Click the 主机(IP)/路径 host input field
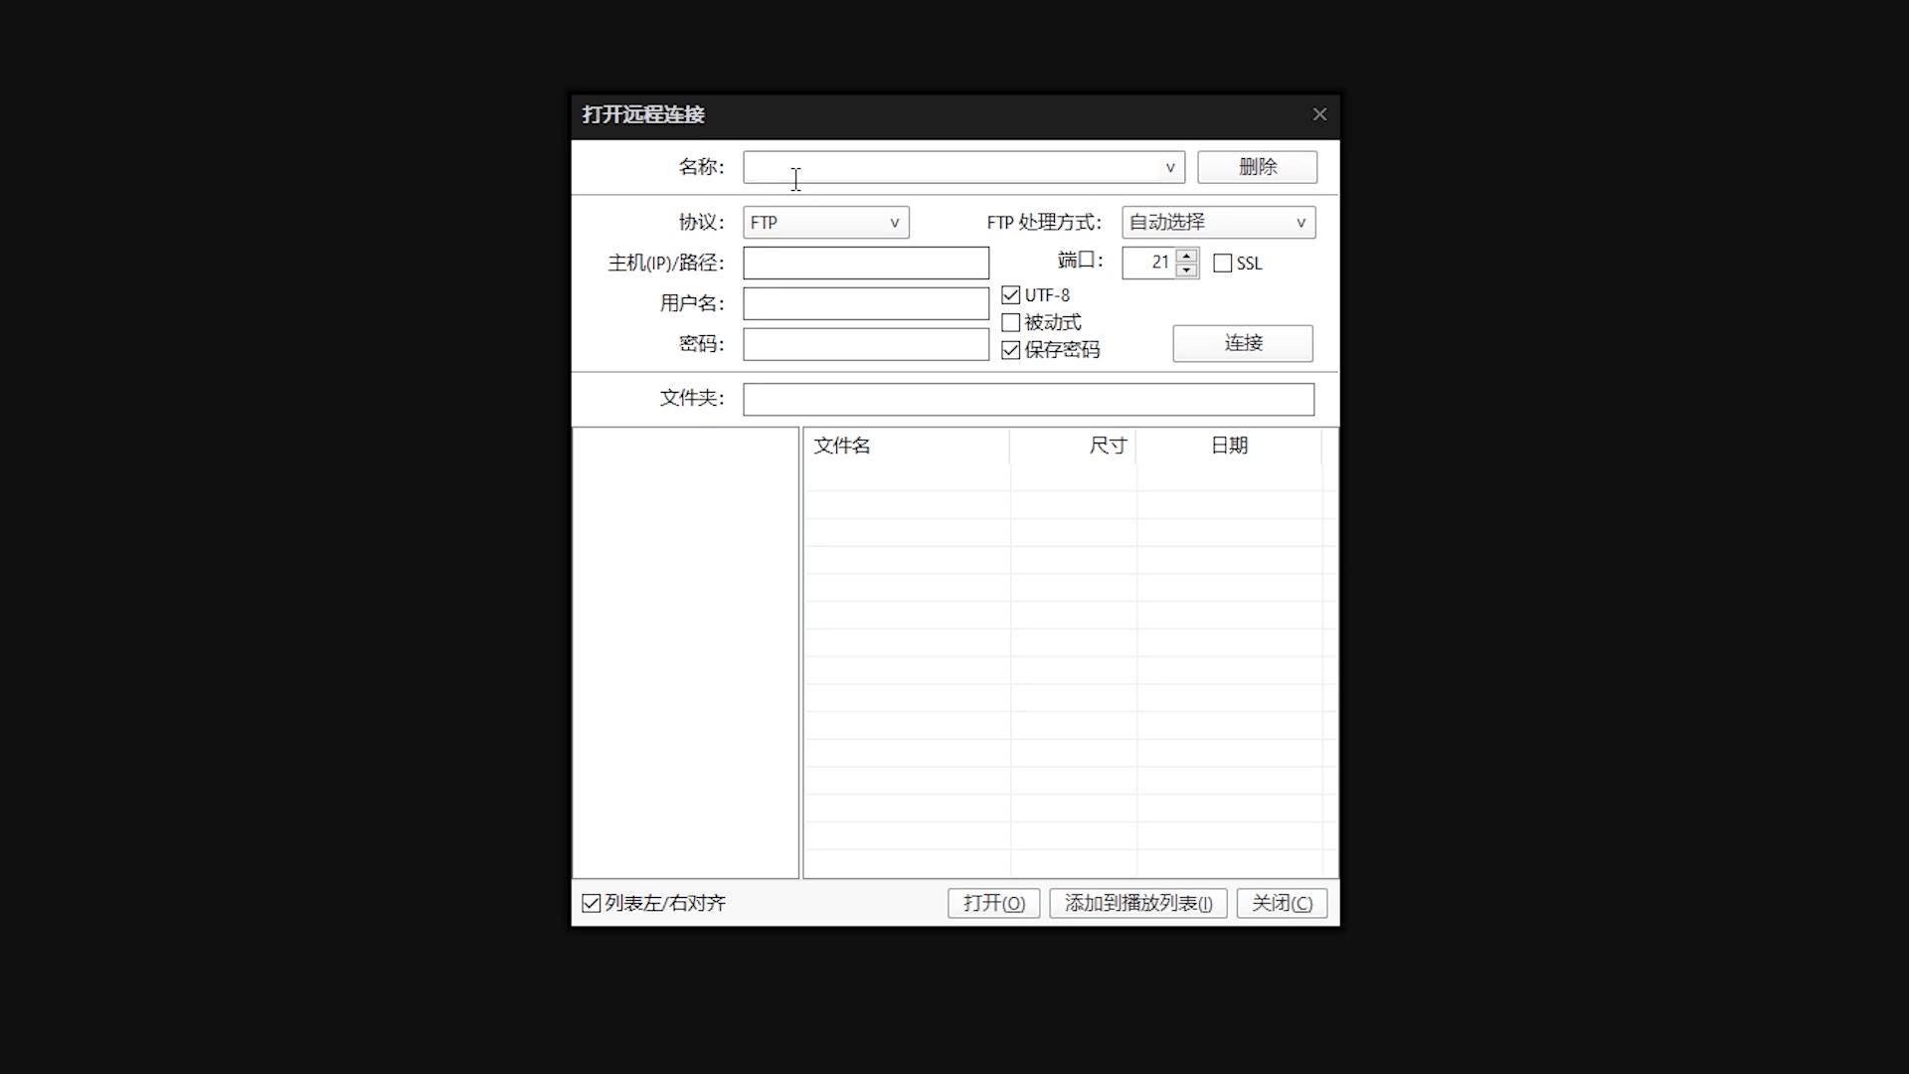This screenshot has height=1074, width=1909. [865, 263]
